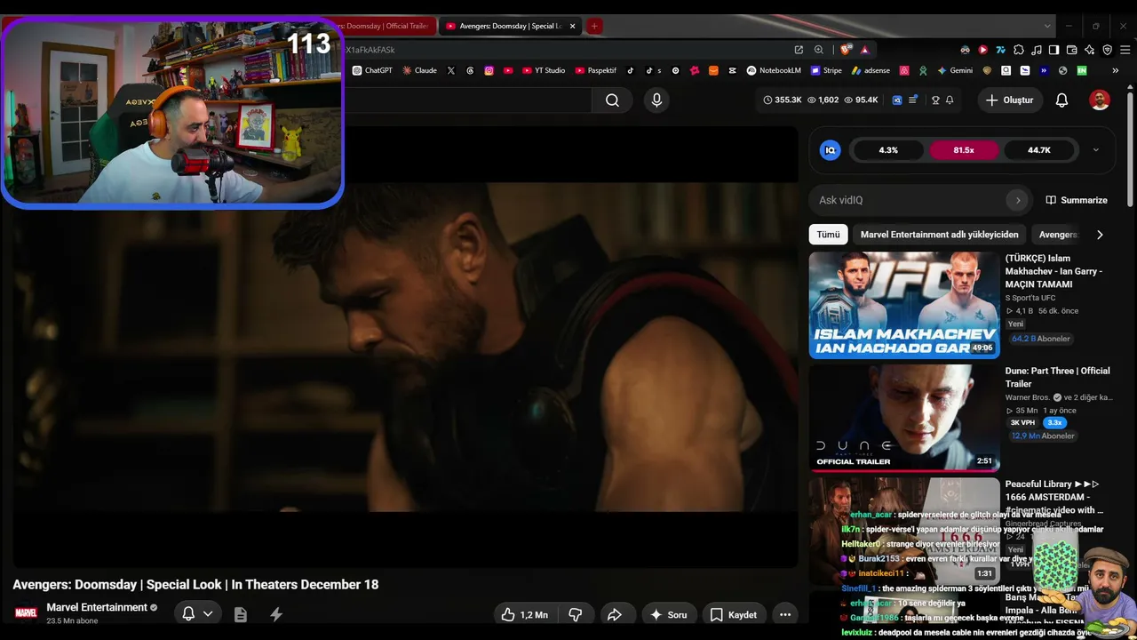Click the Oluştur create button
Image resolution: width=1137 pixels, height=640 pixels.
1009,100
